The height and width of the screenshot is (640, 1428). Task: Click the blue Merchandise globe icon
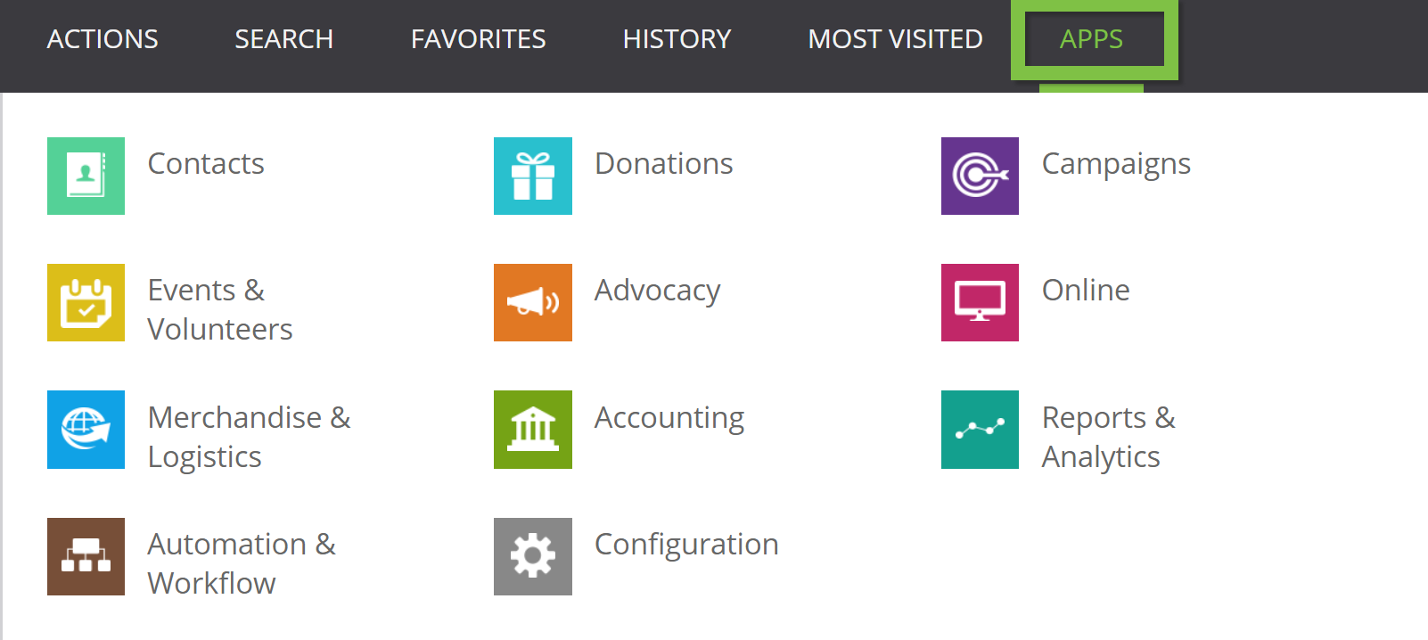click(x=86, y=430)
